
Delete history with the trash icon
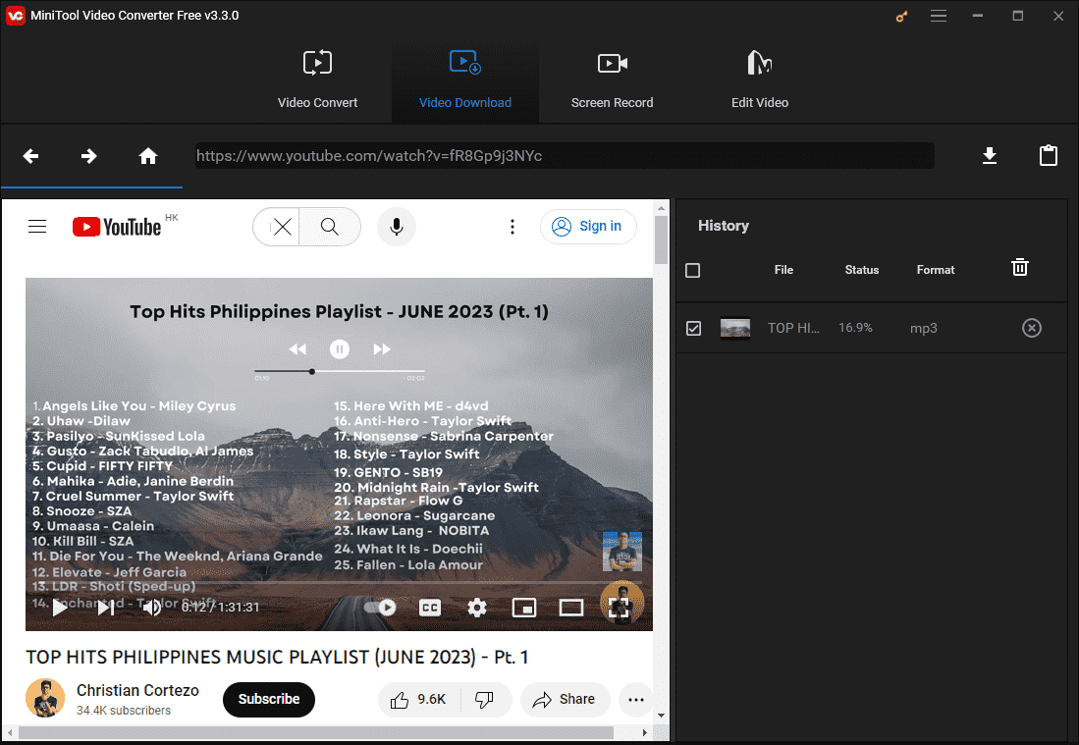coord(1020,268)
